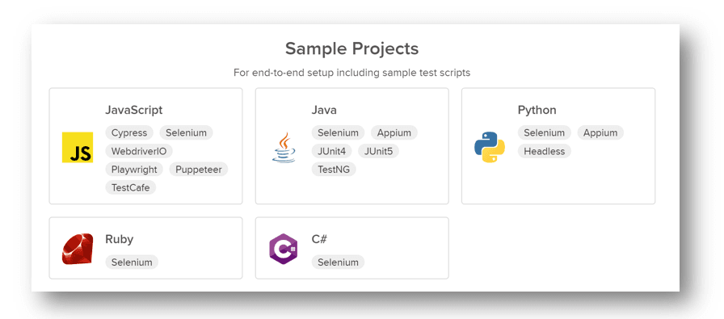724x319 pixels.
Task: Click the purple C# hexagon icon
Action: coord(284,249)
